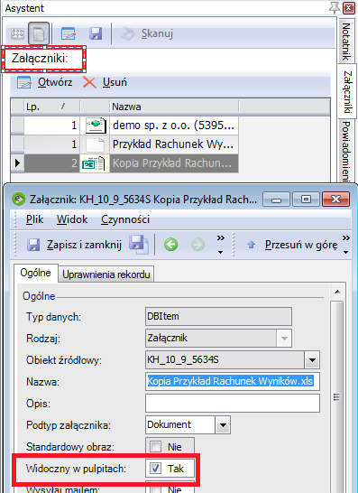Sort by the Nazwa column header
This screenshot has width=358, height=493.
coord(174,107)
